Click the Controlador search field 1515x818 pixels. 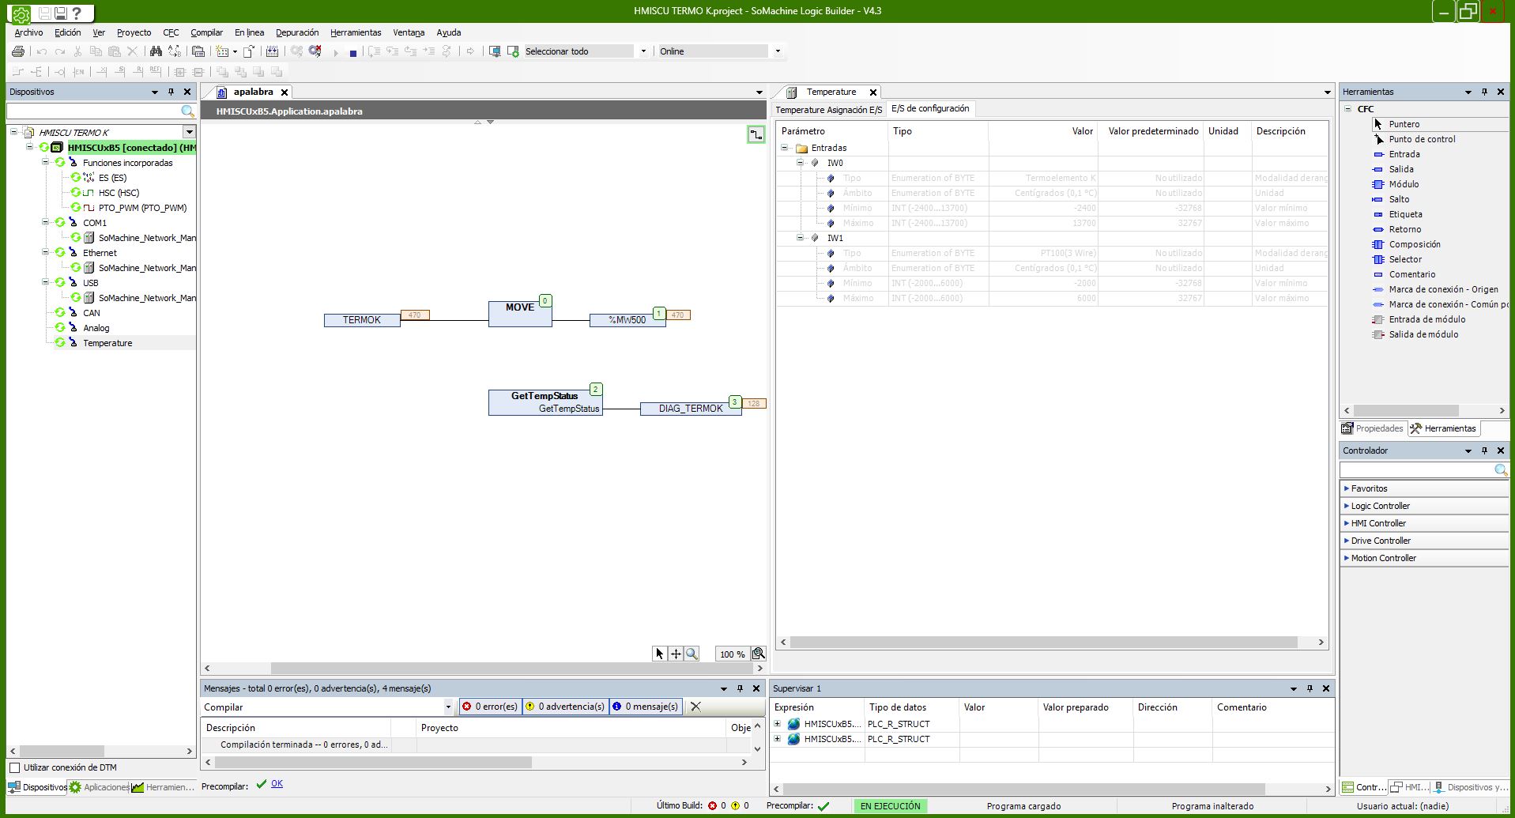(x=1416, y=470)
